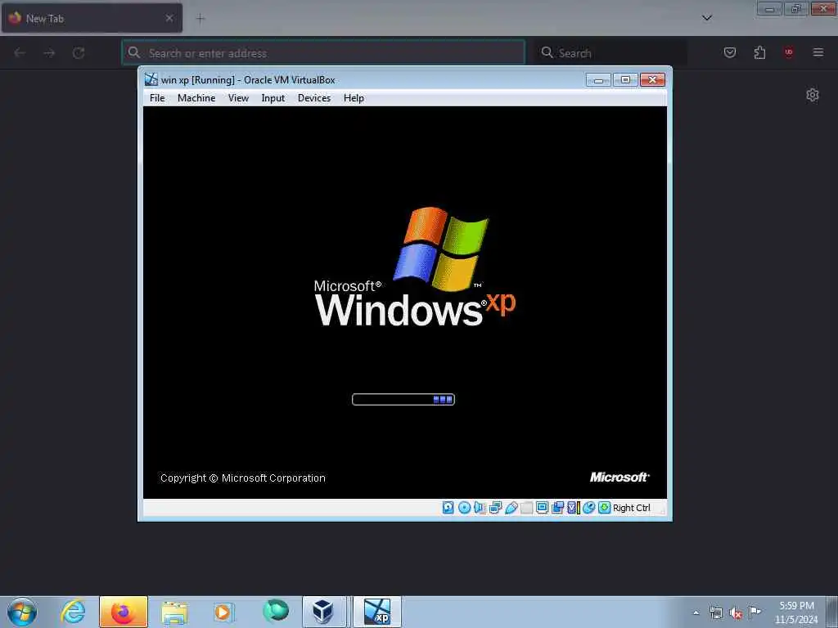
Task: Click the optical disc indicator in VirtualBox status bar
Action: [464, 507]
